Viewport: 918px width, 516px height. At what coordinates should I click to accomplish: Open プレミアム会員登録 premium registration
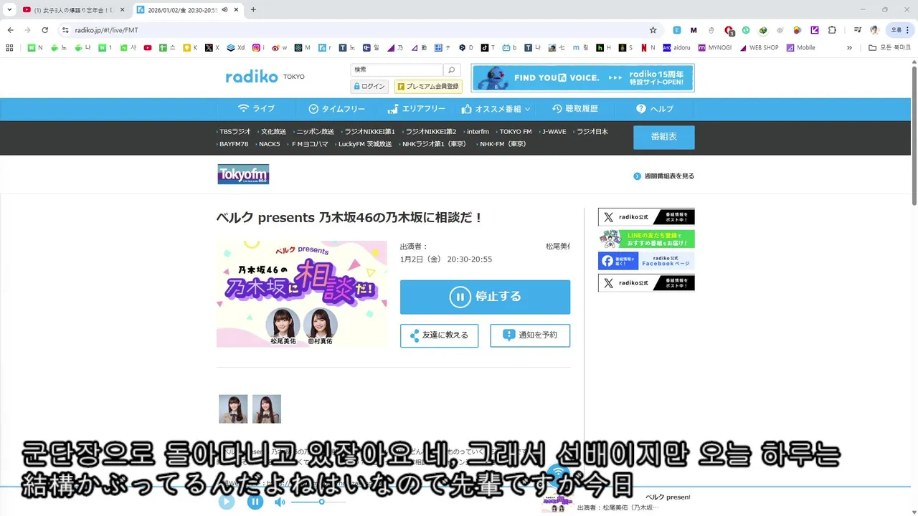coord(428,86)
